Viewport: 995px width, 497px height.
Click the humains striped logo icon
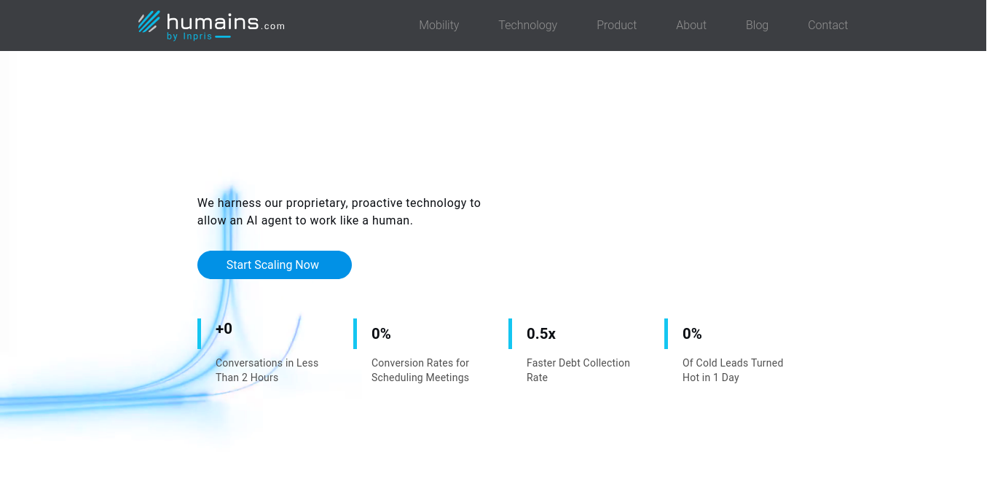[x=149, y=22]
